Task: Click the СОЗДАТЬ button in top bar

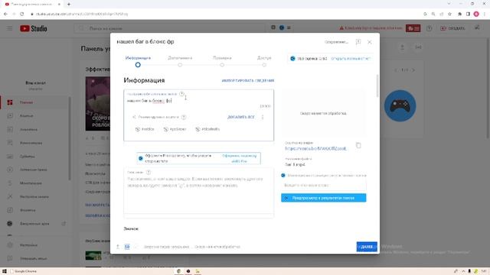Action: [x=452, y=28]
